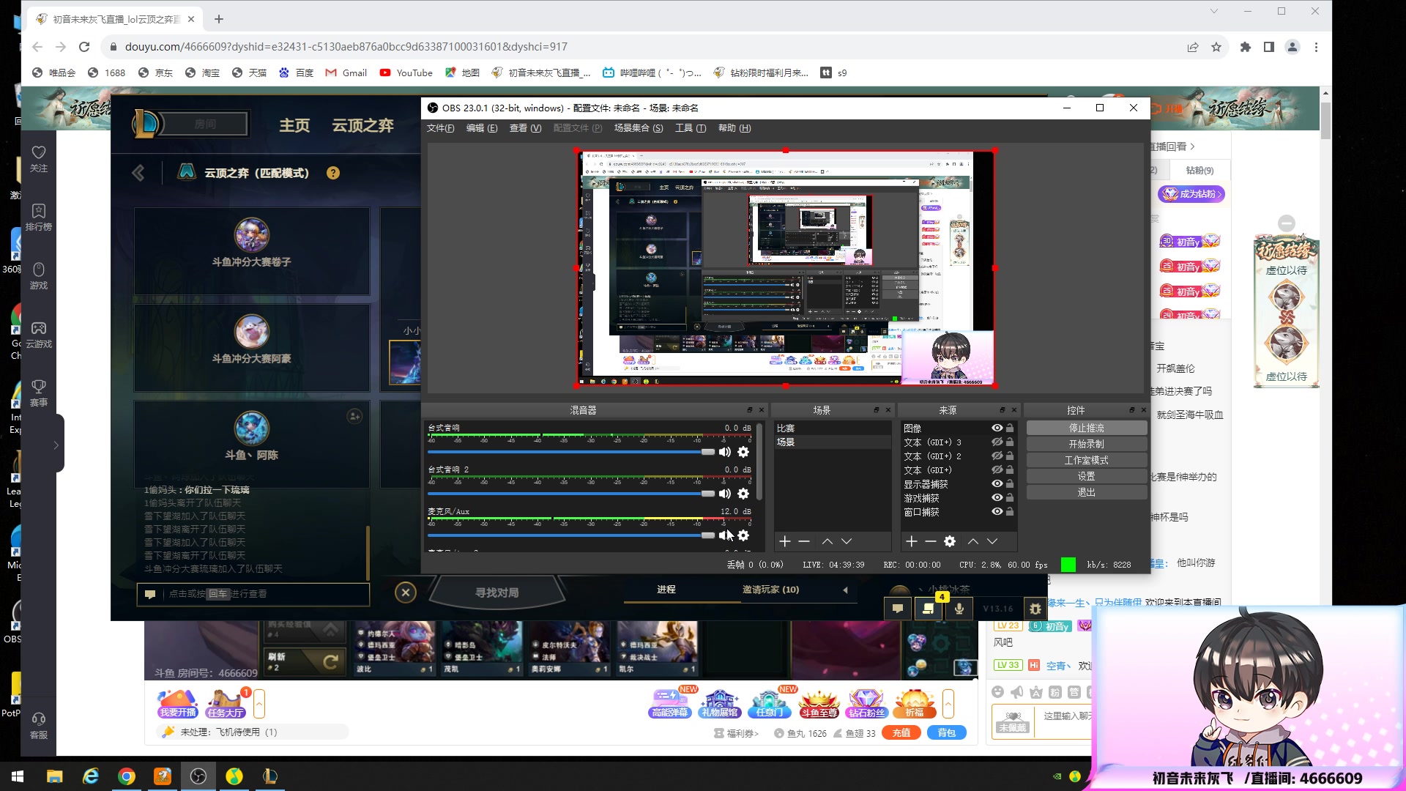Screen dimensions: 1406x791
Task: Mute the 台式音响 speaker icon
Action: click(x=724, y=452)
